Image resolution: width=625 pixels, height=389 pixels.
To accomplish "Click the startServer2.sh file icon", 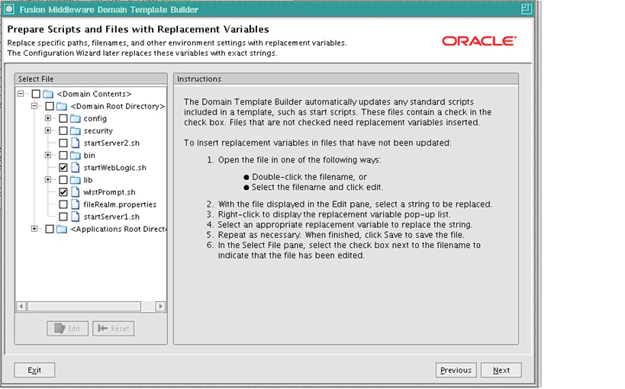I will pyautogui.click(x=76, y=143).
